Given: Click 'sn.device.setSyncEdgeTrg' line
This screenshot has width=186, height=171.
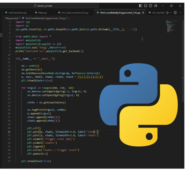Looking at the screenshot, I should [x=53, y=95].
